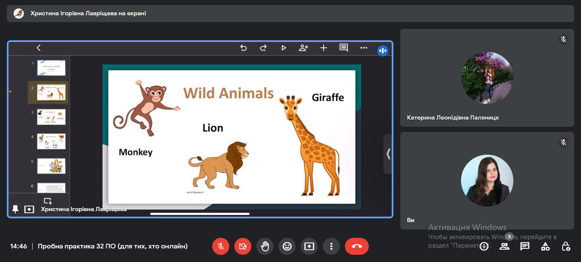Start slideshow with the play icon
Screen dimensions: 581x262
[284, 48]
